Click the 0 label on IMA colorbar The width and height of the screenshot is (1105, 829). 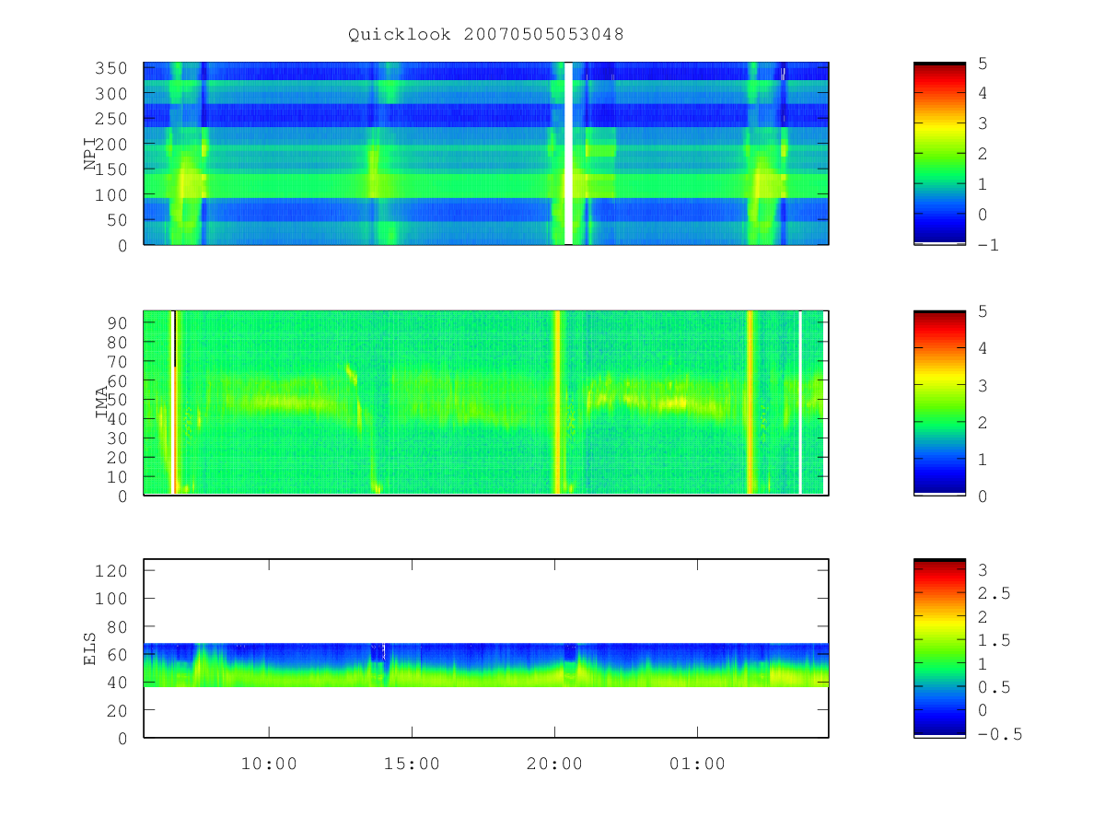pos(981,496)
